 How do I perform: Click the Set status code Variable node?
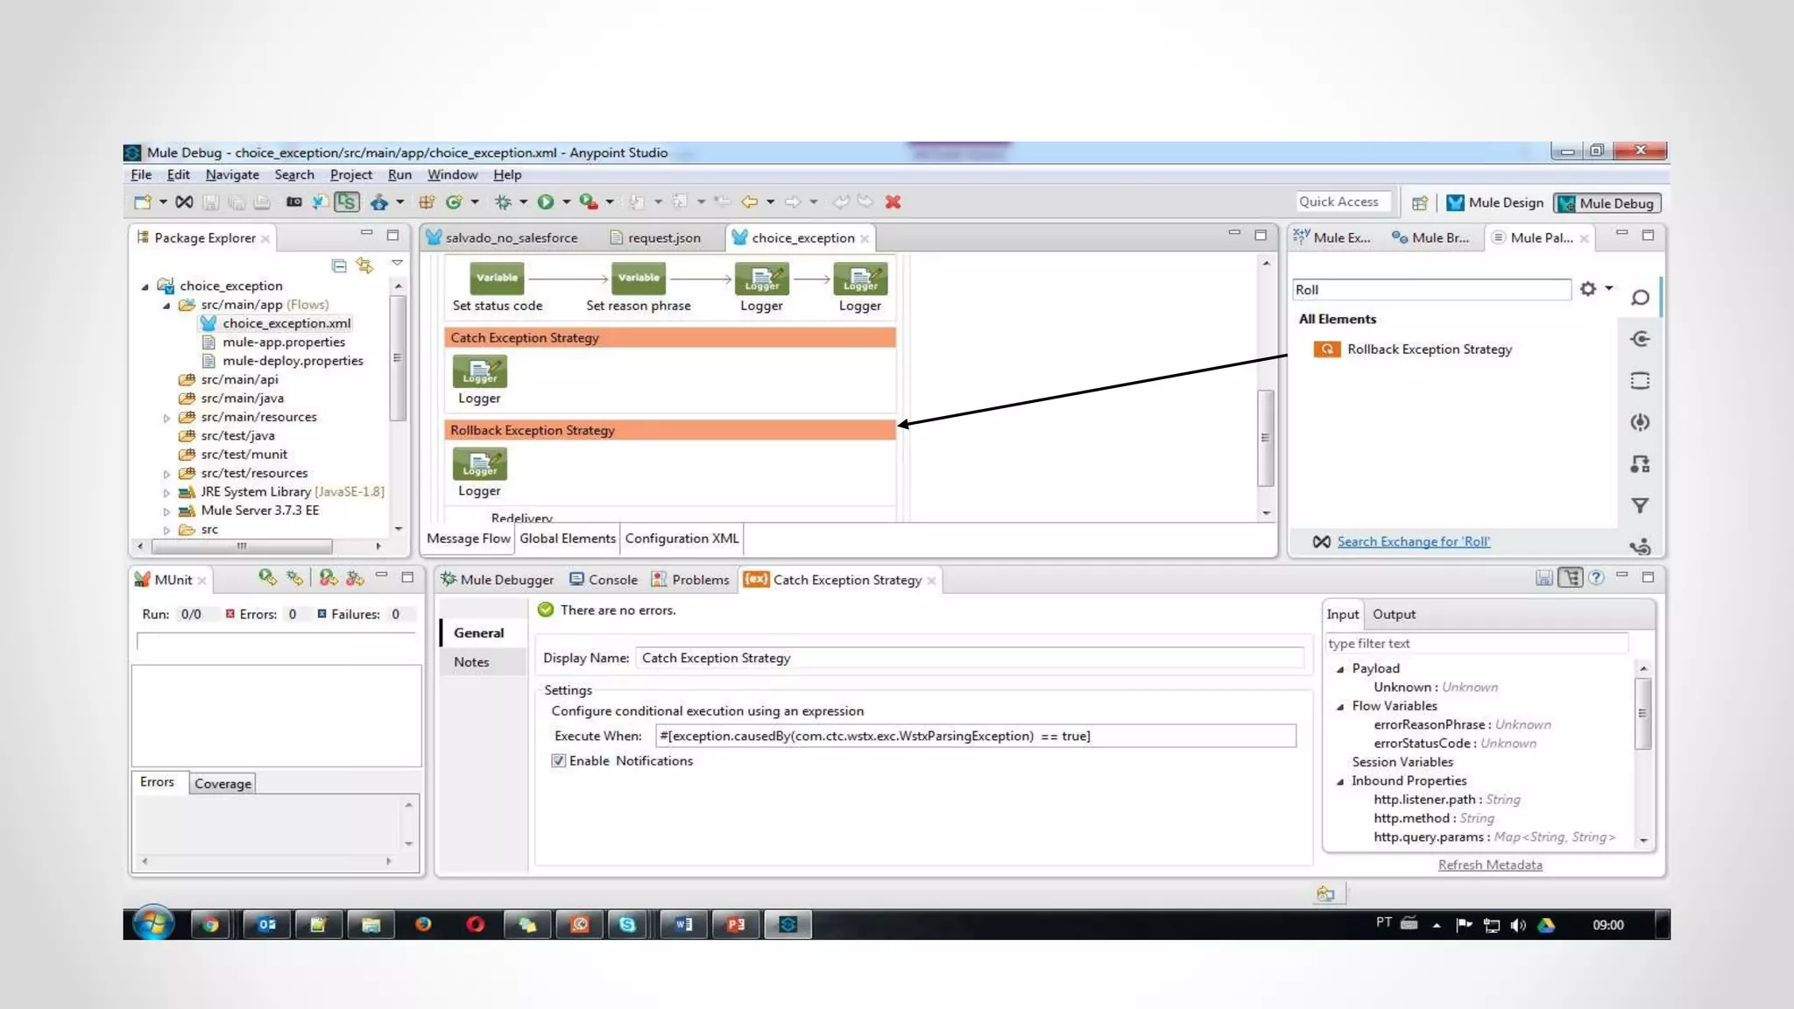(x=497, y=279)
